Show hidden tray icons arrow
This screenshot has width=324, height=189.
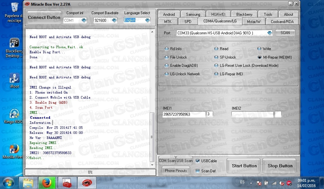(x=251, y=183)
